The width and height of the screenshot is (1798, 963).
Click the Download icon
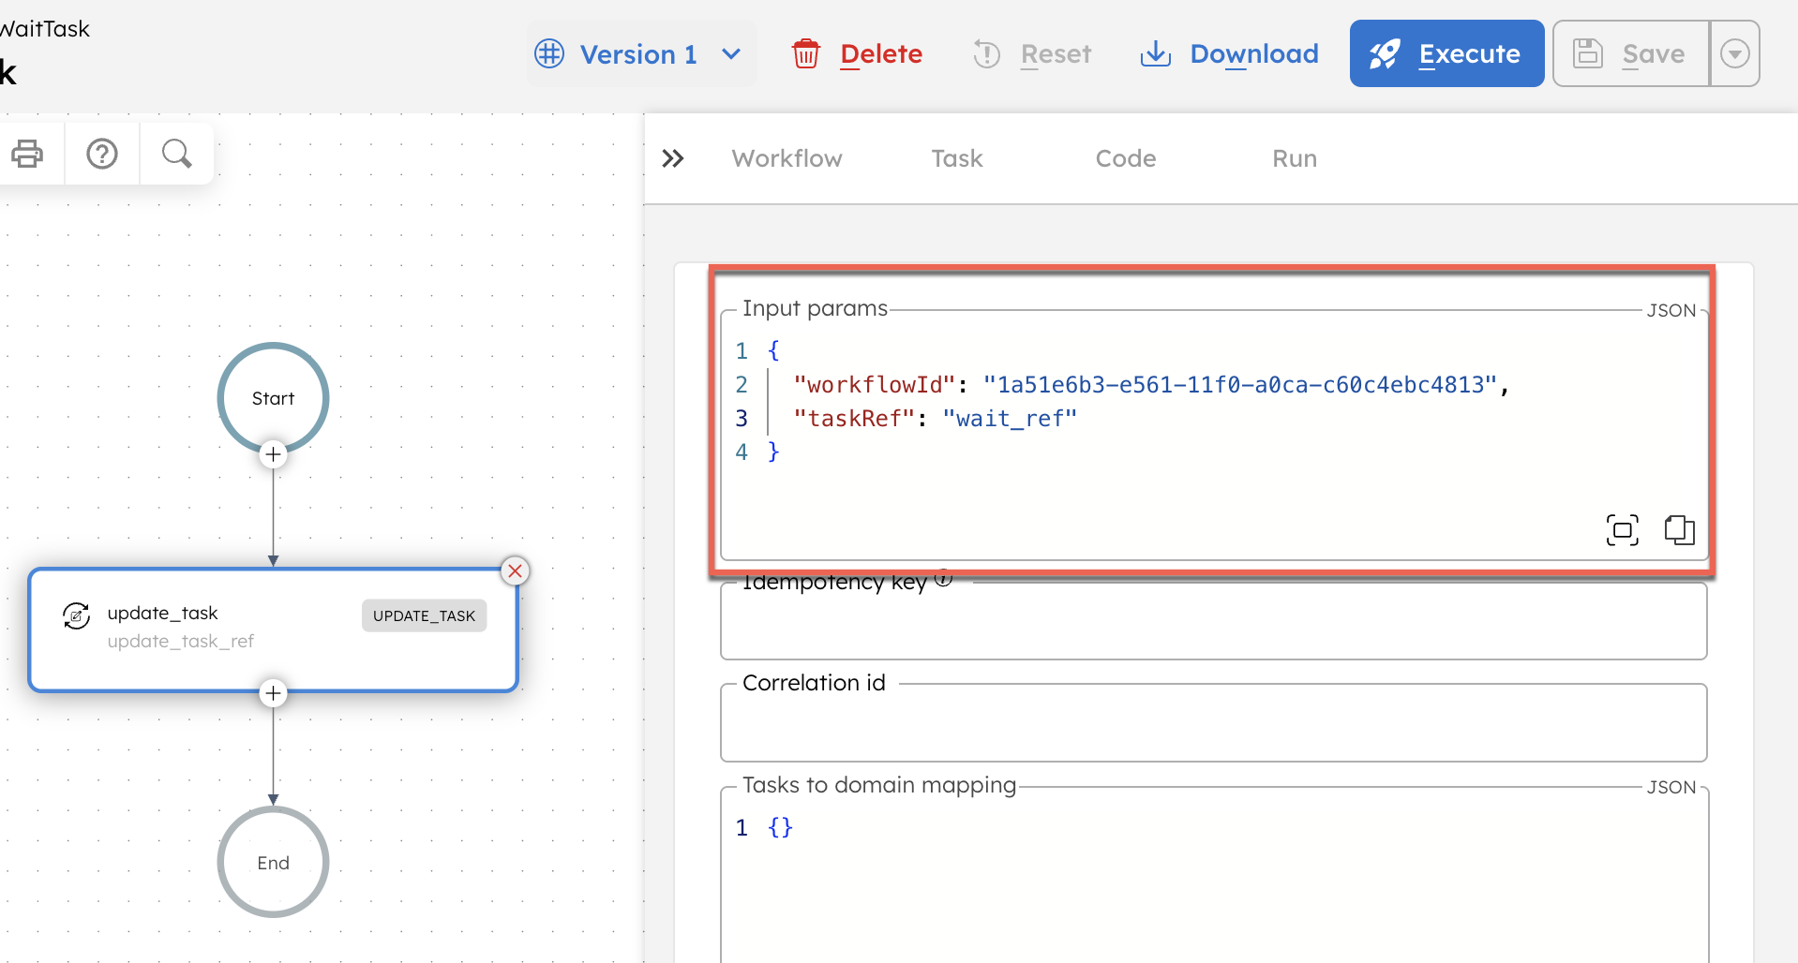(1155, 53)
